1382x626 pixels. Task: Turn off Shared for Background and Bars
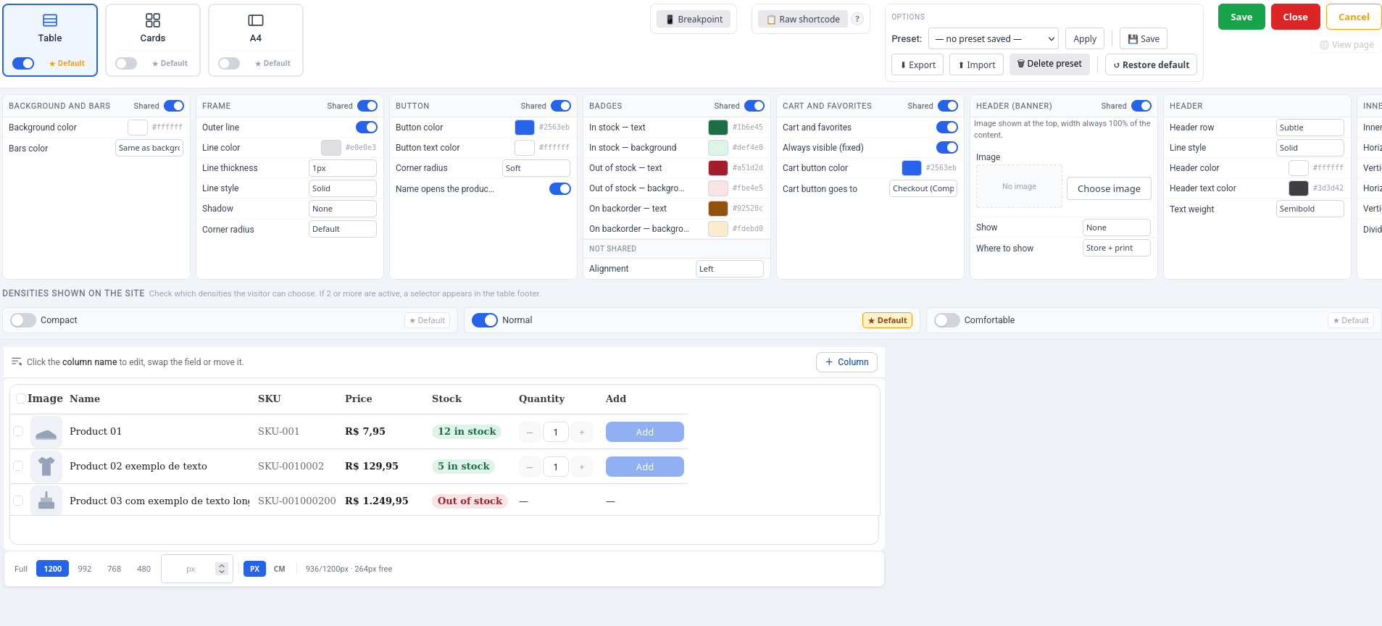pyautogui.click(x=174, y=106)
